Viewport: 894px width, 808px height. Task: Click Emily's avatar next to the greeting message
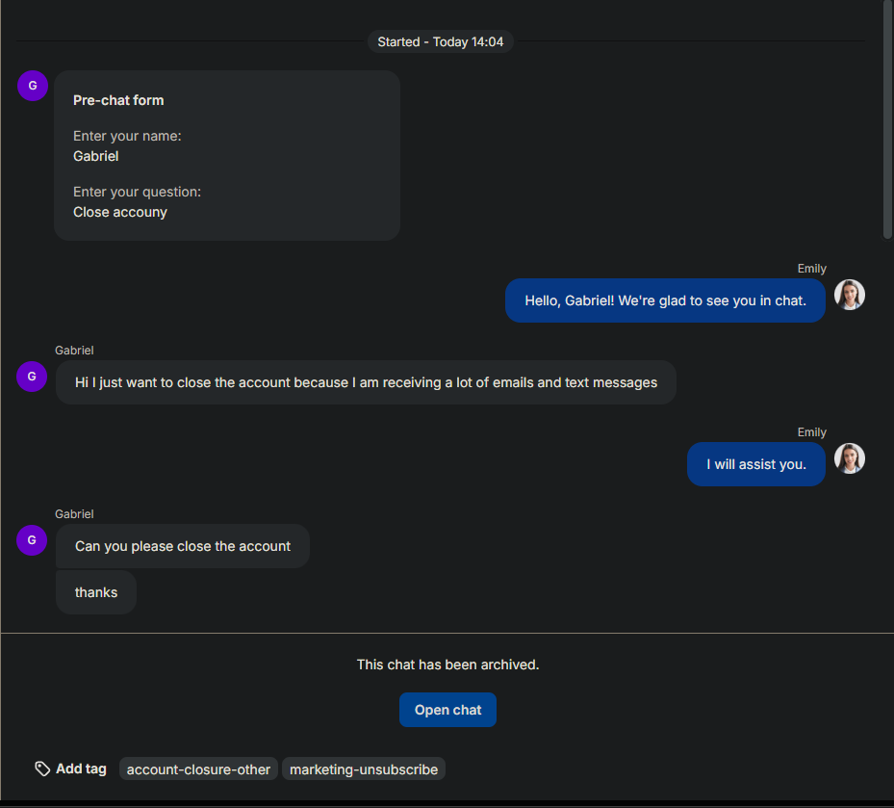tap(849, 295)
